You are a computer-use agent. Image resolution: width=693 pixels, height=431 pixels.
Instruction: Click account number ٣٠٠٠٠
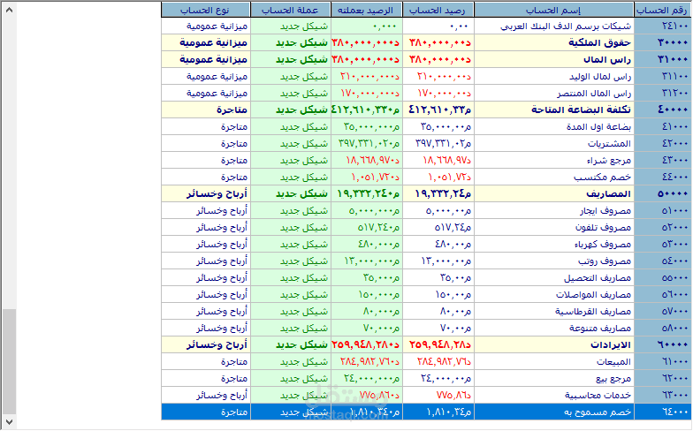pyautogui.click(x=663, y=43)
